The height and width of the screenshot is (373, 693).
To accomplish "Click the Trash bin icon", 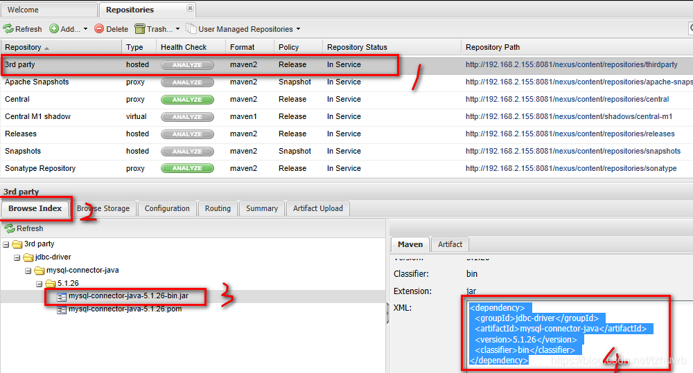I will 140,28.
